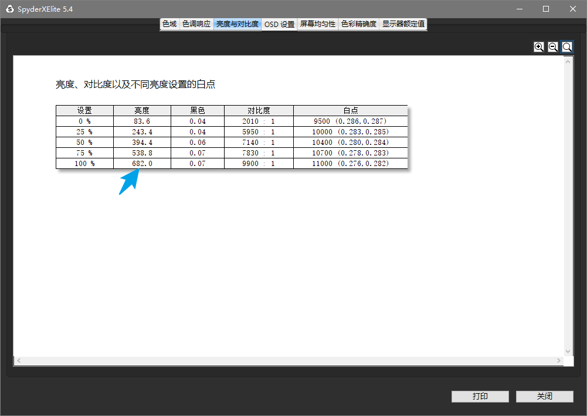Go to the 屏幕均匀性 tab

pyautogui.click(x=318, y=24)
